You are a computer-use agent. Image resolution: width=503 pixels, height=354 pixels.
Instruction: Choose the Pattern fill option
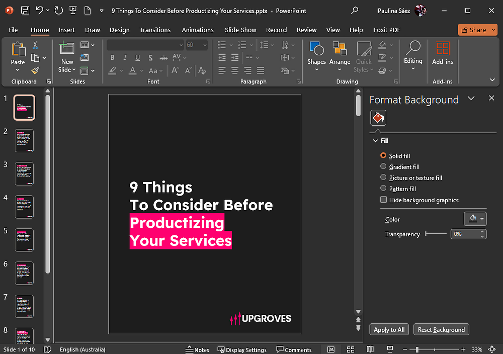(x=384, y=189)
